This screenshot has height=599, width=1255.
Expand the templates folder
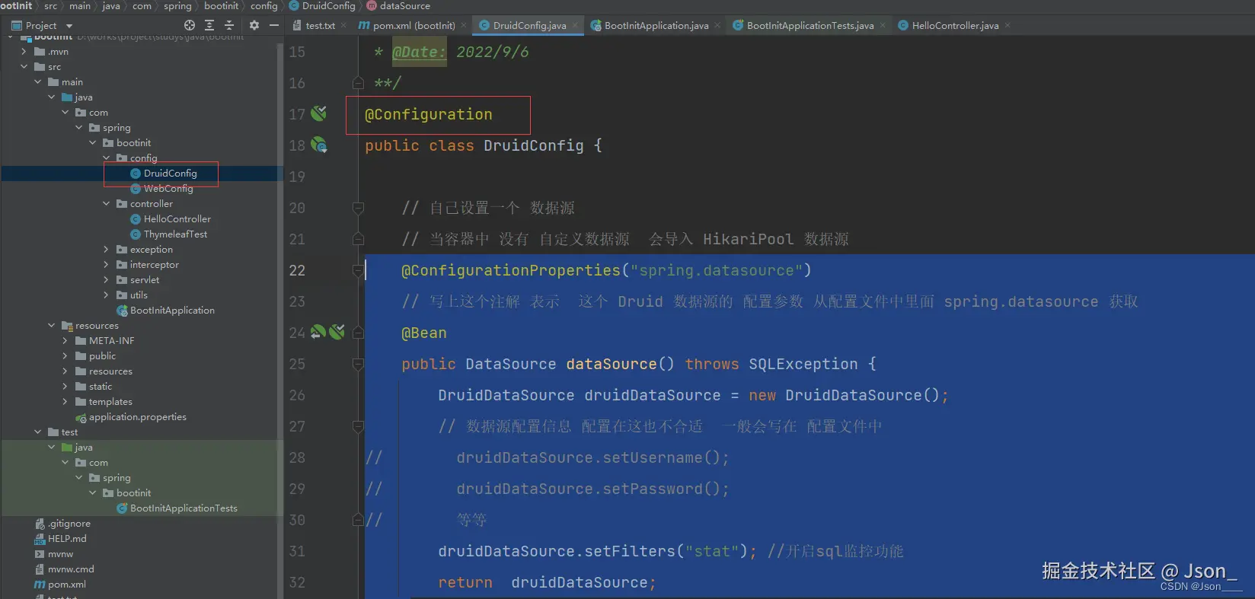click(65, 402)
